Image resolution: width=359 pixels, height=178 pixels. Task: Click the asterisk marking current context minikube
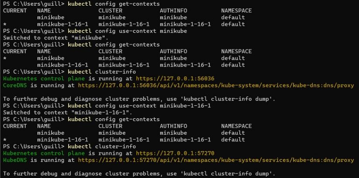coord(5,58)
